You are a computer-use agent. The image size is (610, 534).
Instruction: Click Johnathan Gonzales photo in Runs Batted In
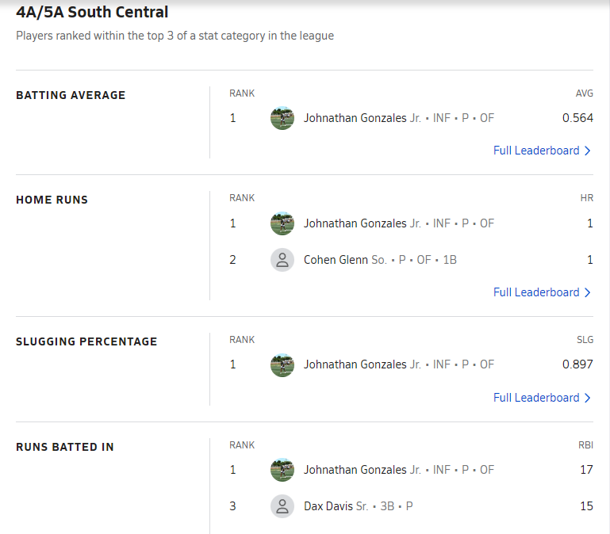coord(282,470)
